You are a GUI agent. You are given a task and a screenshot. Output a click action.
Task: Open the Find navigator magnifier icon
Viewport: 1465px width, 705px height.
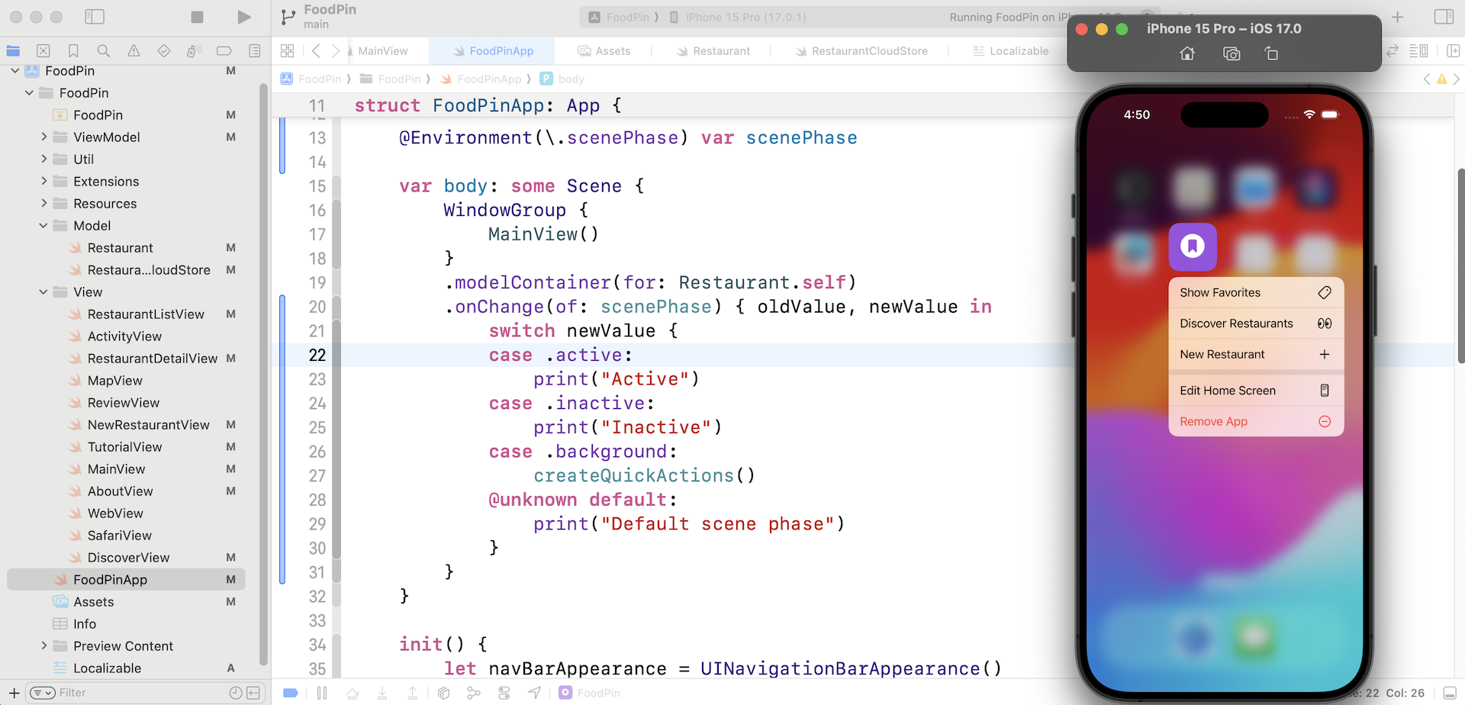coord(103,51)
